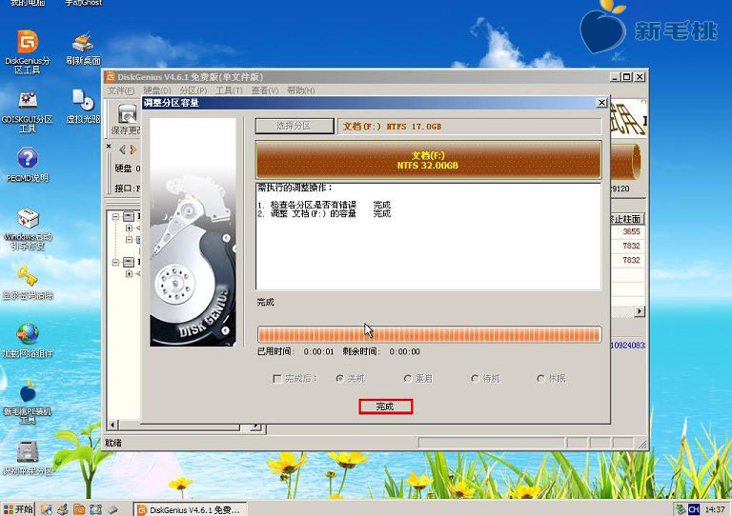Open the 分区(P) menu

pos(193,90)
